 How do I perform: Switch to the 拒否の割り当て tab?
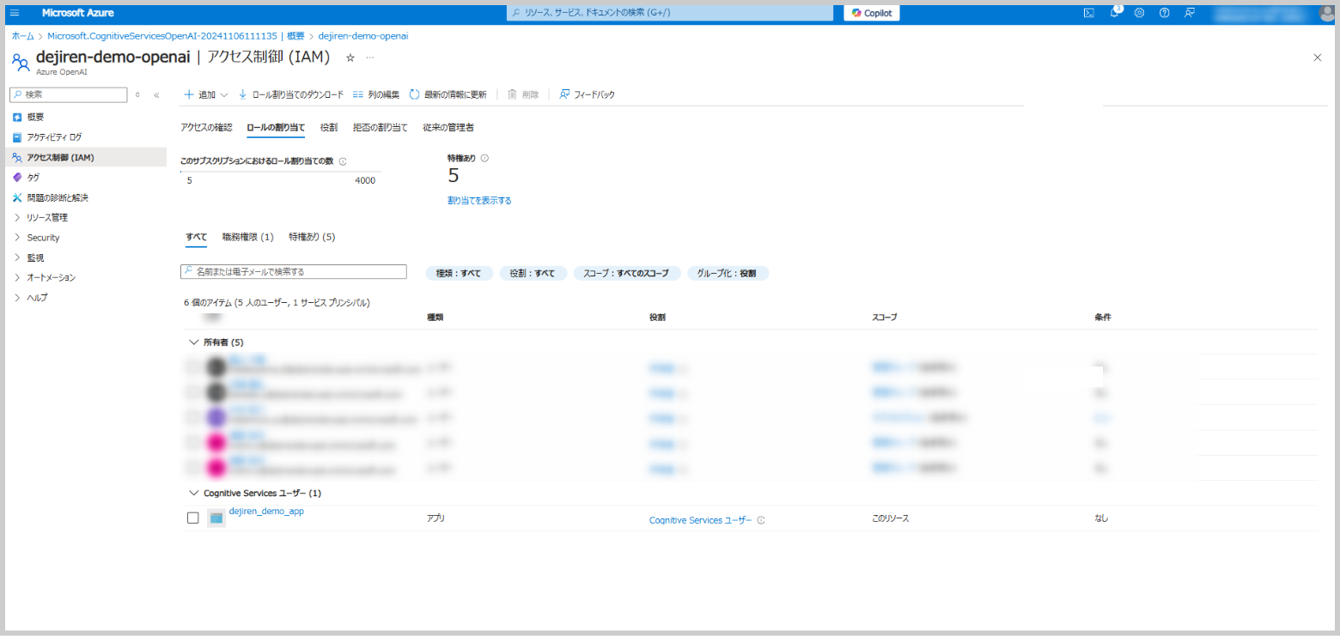coord(381,127)
